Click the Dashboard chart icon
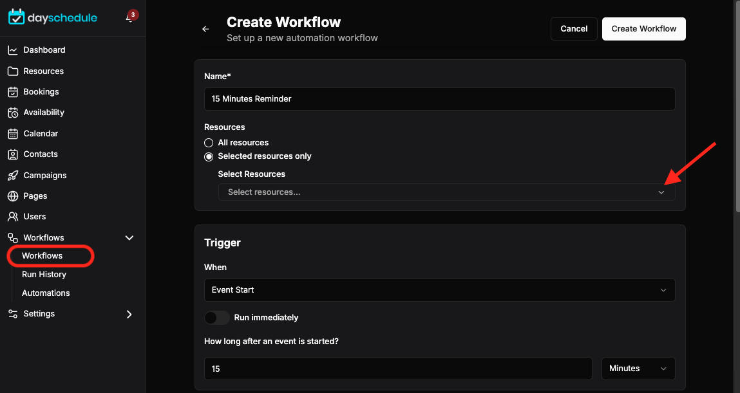This screenshot has width=740, height=393. coord(13,50)
